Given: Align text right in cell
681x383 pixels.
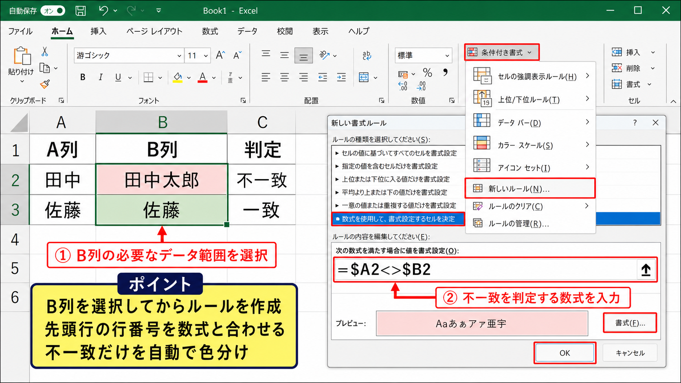Looking at the screenshot, I should pyautogui.click(x=303, y=77).
